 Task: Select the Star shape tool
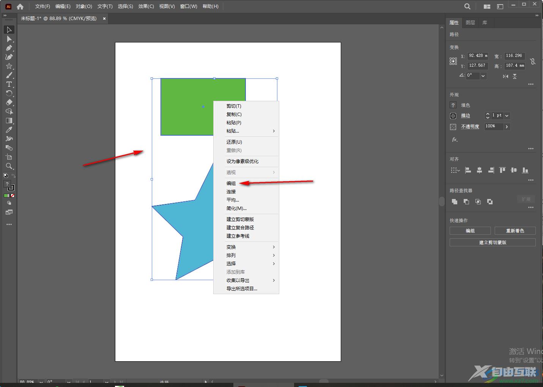(9, 66)
